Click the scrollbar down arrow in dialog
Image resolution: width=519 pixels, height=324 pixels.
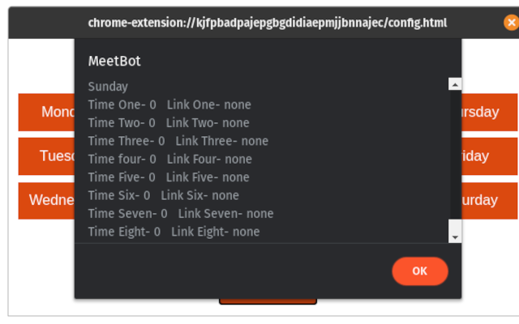[455, 237]
